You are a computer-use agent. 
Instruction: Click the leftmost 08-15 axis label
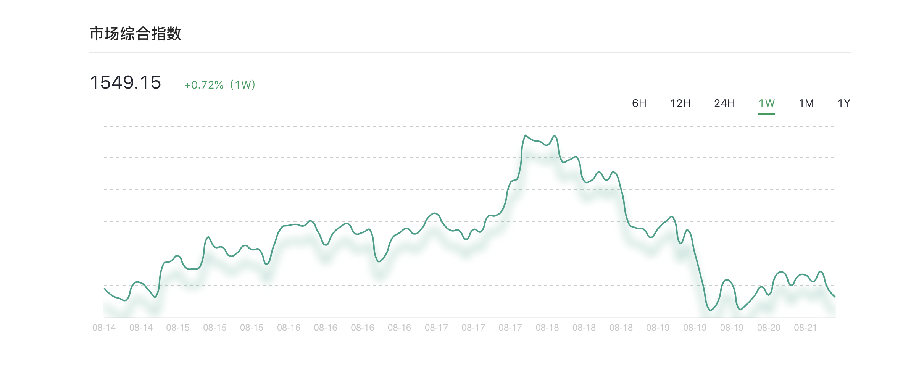click(x=178, y=328)
